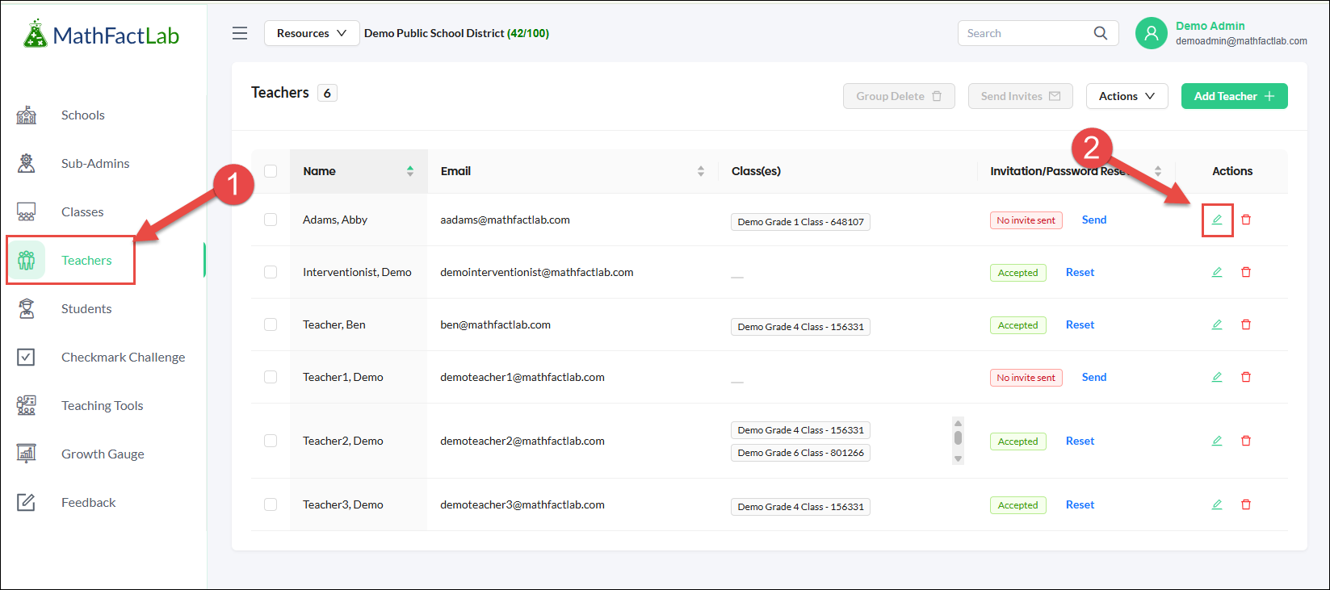Delete the Teacher, Ben row
1330x590 pixels.
pos(1246,324)
